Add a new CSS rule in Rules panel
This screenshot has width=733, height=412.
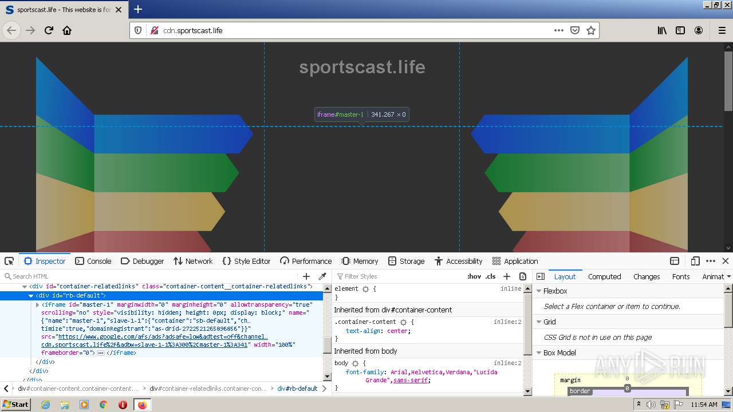tap(506, 276)
